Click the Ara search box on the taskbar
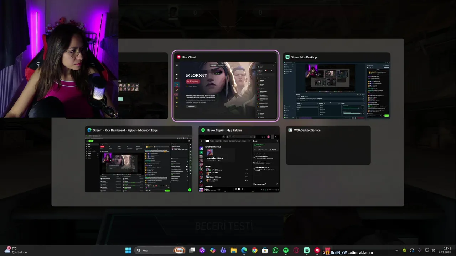Image resolution: width=456 pixels, height=256 pixels. click(x=160, y=250)
